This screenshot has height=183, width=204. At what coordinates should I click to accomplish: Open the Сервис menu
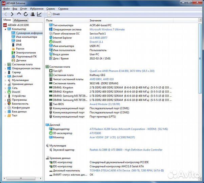(51, 9)
